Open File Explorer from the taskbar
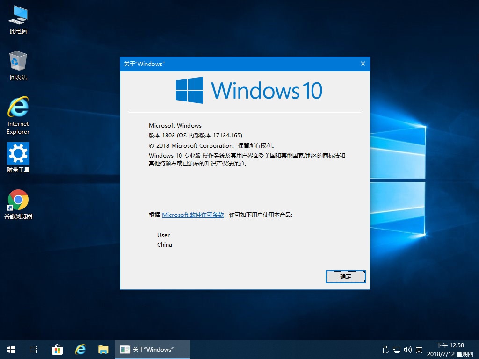This screenshot has height=359, width=479. coord(103,350)
